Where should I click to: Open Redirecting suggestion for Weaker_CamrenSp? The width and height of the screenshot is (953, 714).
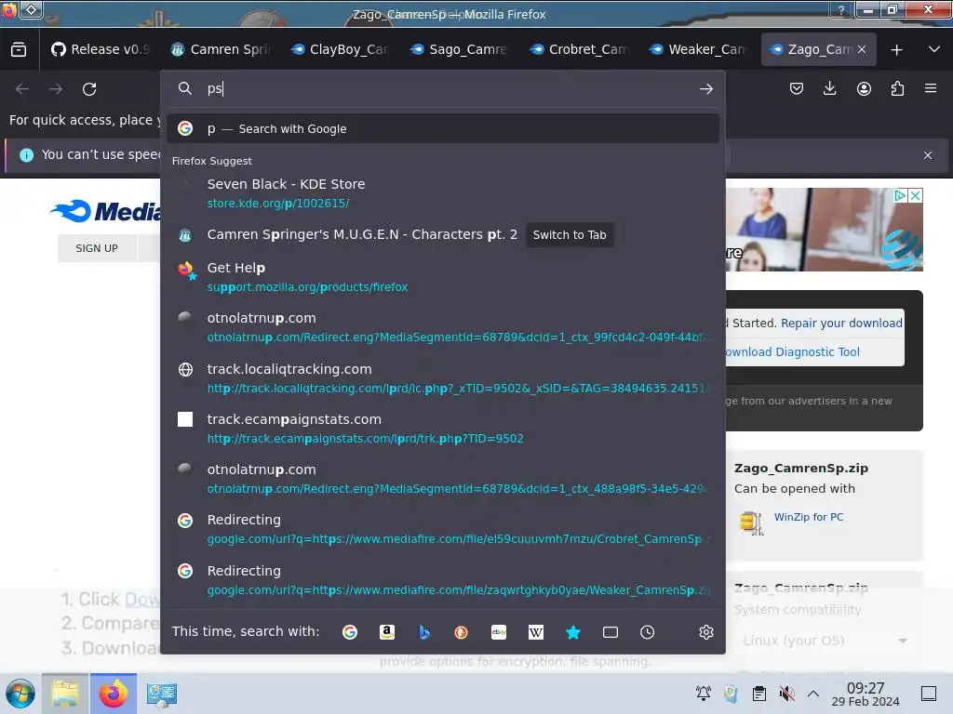click(x=442, y=580)
